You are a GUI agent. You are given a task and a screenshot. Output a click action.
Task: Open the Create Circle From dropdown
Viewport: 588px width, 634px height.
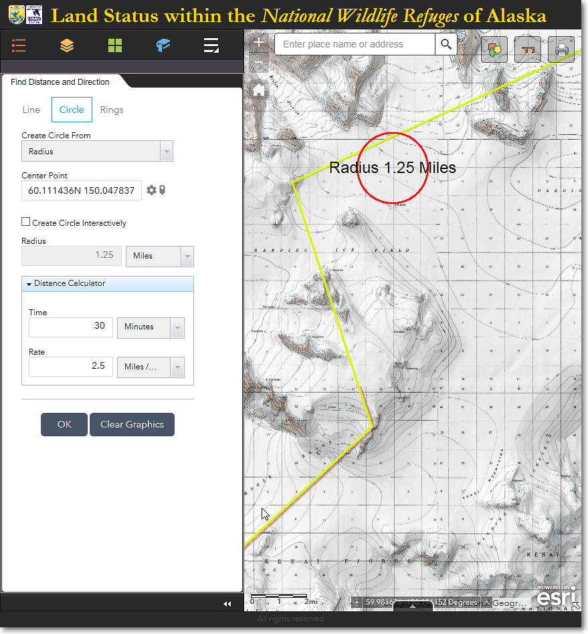tap(97, 152)
